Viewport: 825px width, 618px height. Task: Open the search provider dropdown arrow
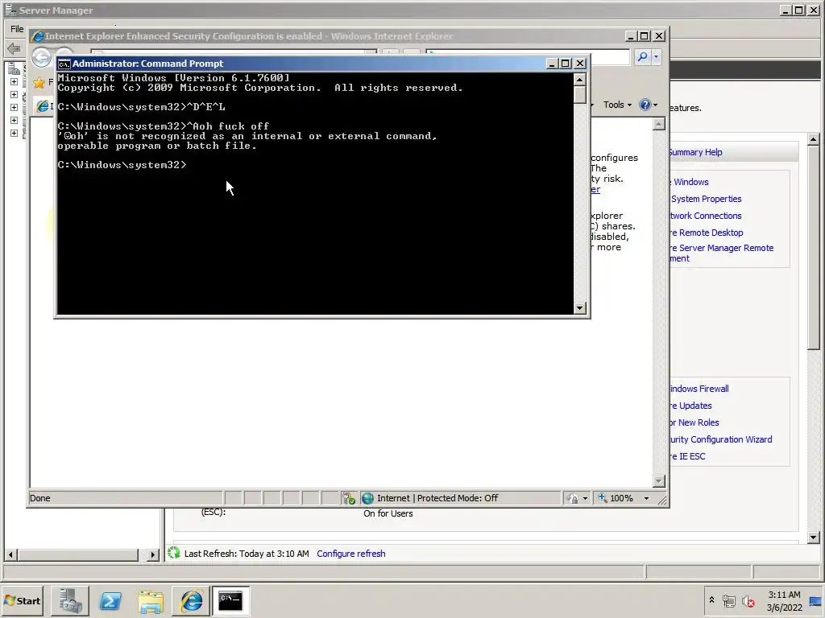(x=656, y=57)
